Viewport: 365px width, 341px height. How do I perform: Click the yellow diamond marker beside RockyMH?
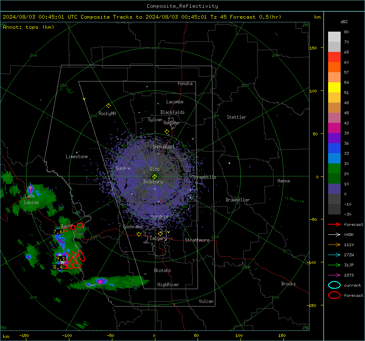coord(108,106)
